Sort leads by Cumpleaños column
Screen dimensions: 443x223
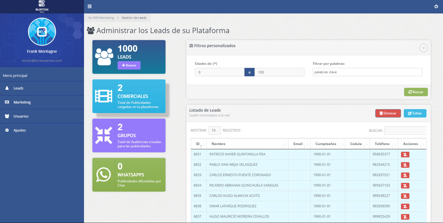click(326, 144)
